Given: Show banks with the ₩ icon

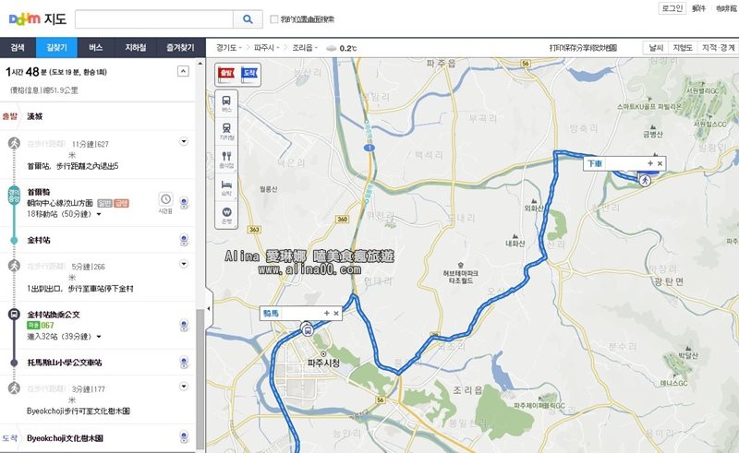Looking at the screenshot, I should pos(226,215).
